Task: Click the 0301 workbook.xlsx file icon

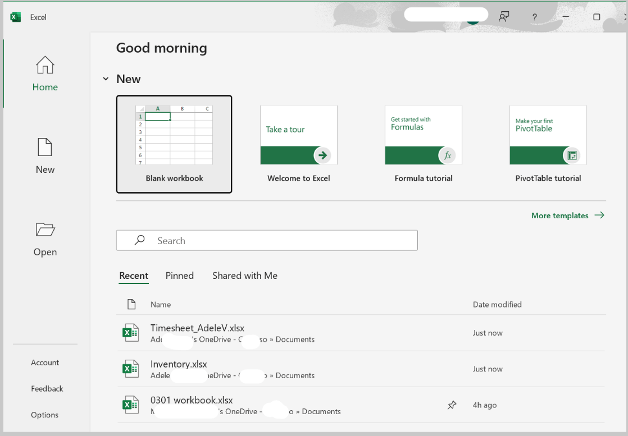Action: pyautogui.click(x=130, y=405)
